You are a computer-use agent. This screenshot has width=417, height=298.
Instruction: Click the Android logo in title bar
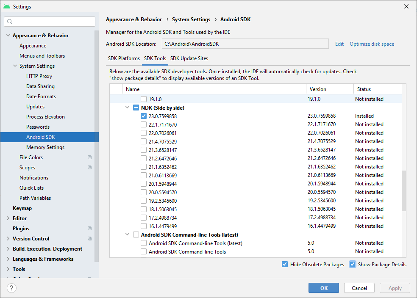[x=7, y=6]
